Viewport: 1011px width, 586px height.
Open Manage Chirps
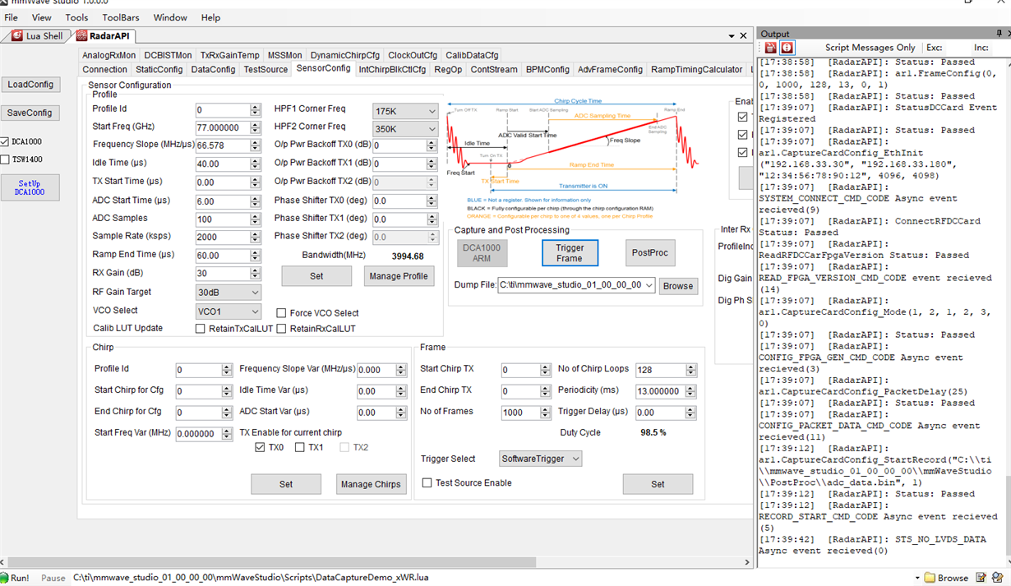pyautogui.click(x=371, y=484)
